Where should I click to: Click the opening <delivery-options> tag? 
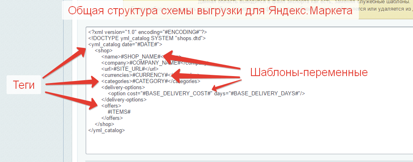123,87
